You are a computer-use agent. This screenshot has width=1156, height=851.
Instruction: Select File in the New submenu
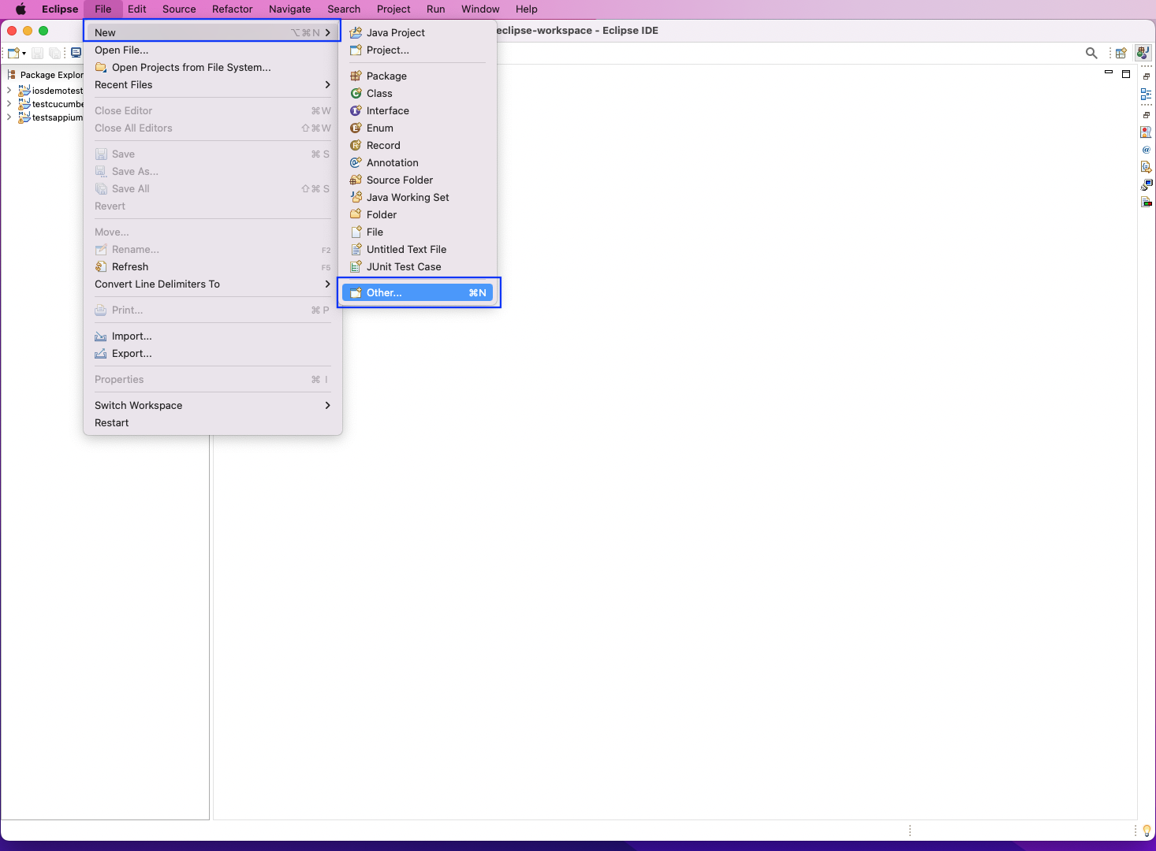(x=420, y=232)
